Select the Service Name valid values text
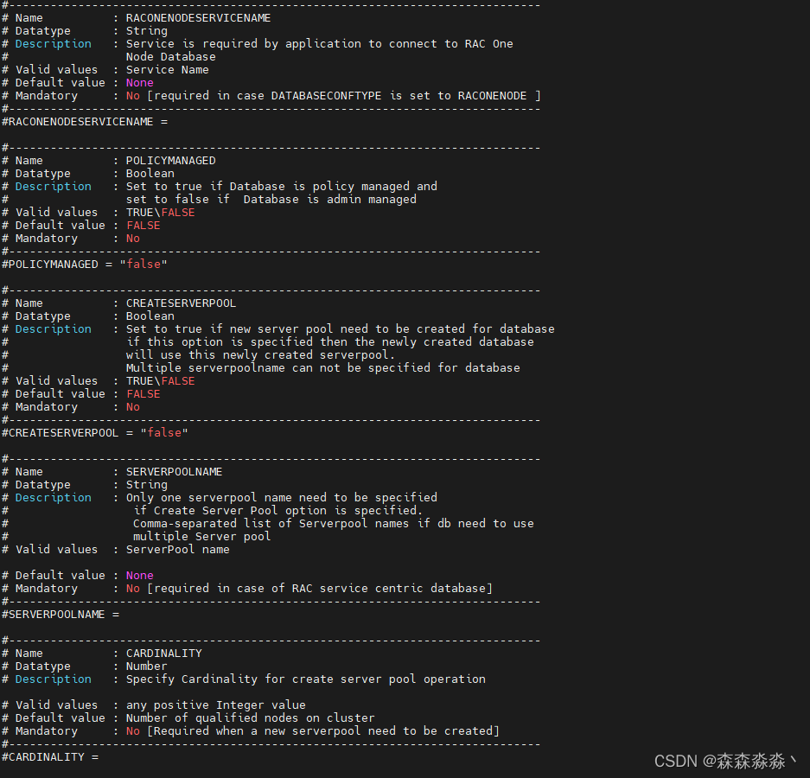This screenshot has height=778, width=810. click(x=160, y=69)
